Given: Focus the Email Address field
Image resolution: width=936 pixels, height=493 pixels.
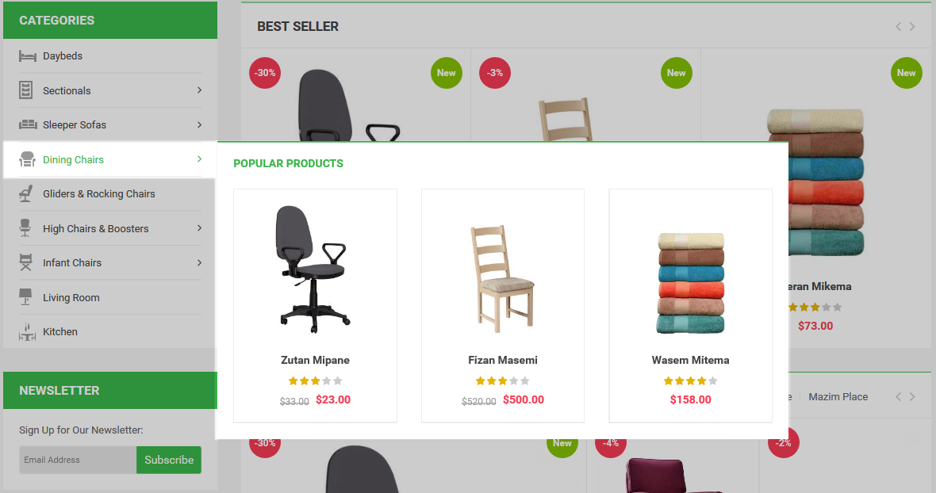Looking at the screenshot, I should click(78, 460).
